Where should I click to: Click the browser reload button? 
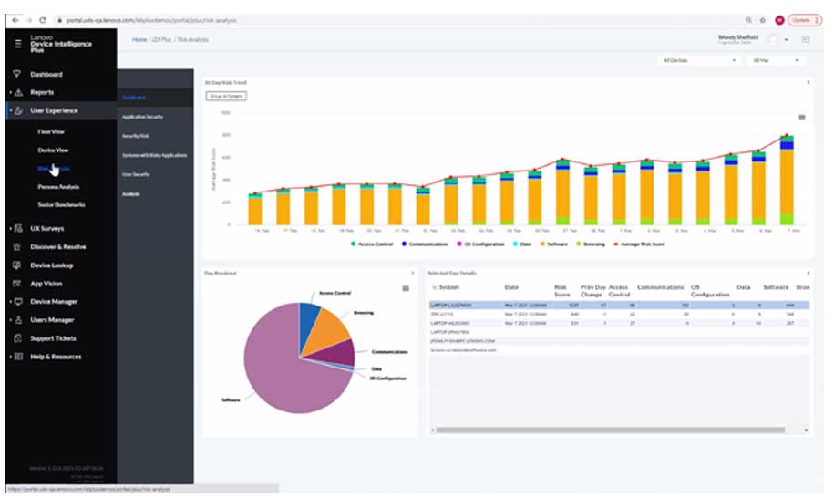[x=43, y=19]
